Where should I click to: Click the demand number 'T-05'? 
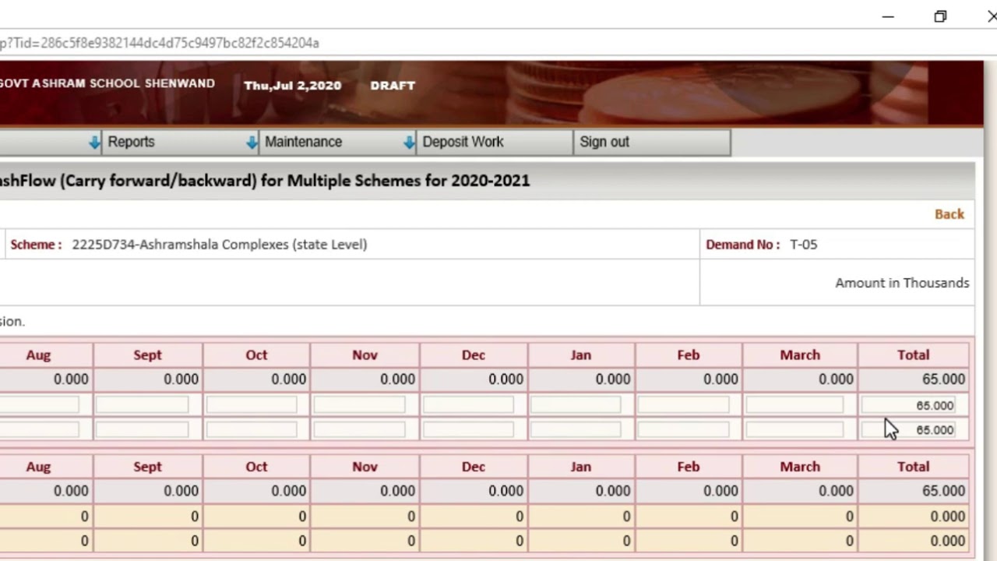(x=803, y=245)
